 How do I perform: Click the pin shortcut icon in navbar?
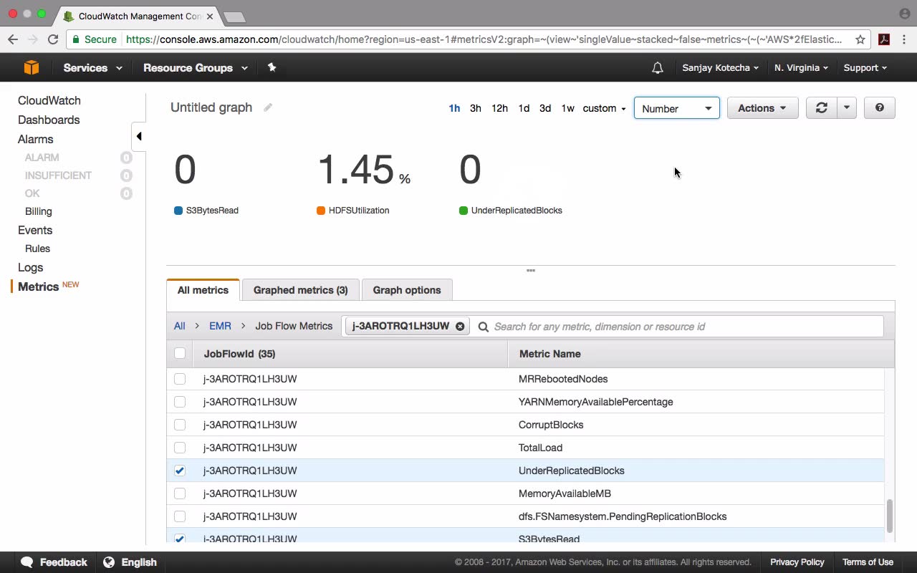[x=272, y=67]
